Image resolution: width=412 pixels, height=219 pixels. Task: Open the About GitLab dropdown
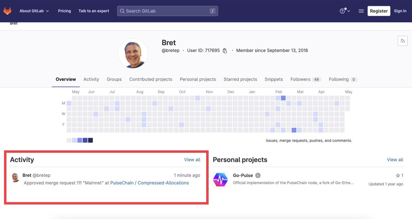34,11
